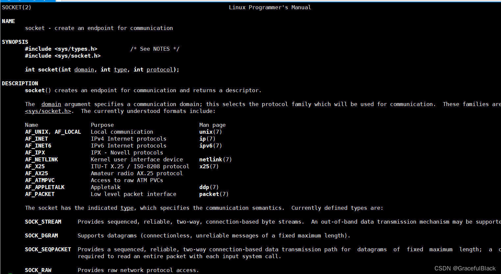Click the Man page column header
Screen dimensions: 501x274
click(213, 125)
